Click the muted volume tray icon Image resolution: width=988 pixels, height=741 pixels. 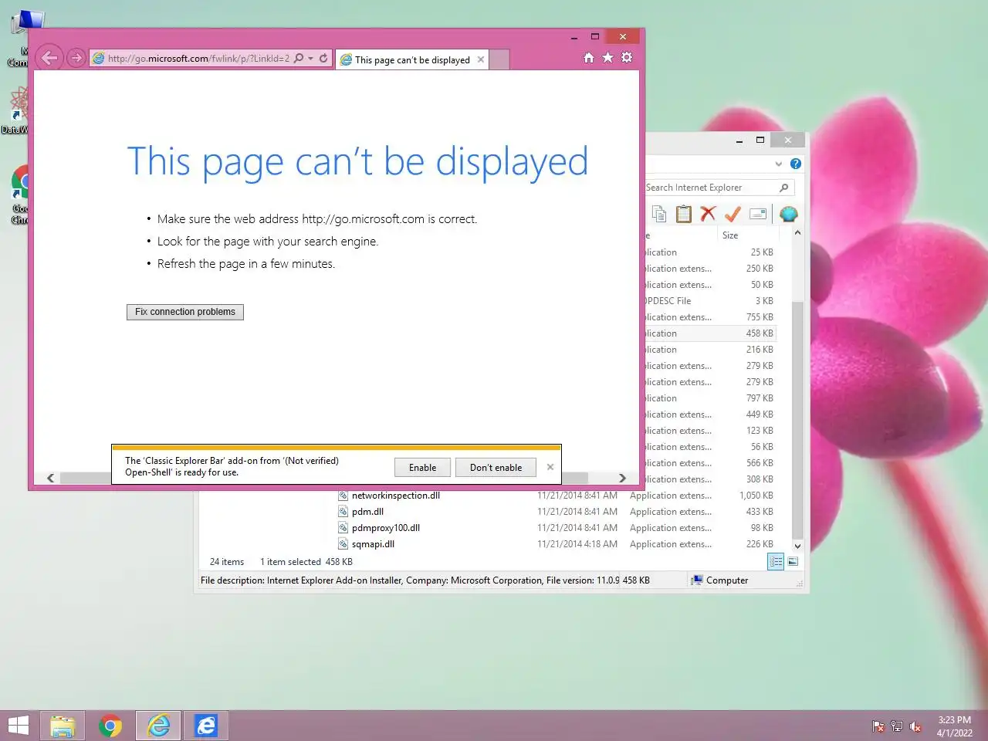915,726
